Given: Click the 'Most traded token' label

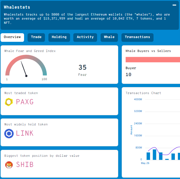Looking at the screenshot, I should pos(21,93).
